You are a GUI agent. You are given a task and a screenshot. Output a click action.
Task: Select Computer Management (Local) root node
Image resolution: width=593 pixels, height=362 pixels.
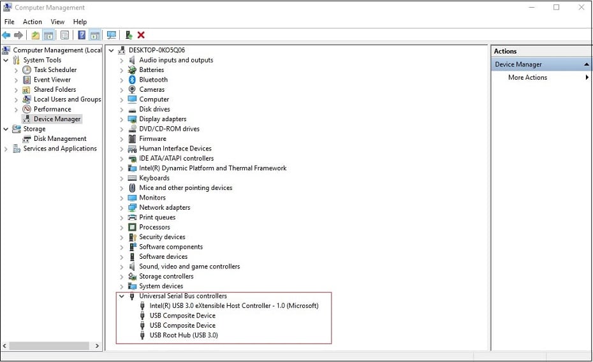[x=57, y=50]
